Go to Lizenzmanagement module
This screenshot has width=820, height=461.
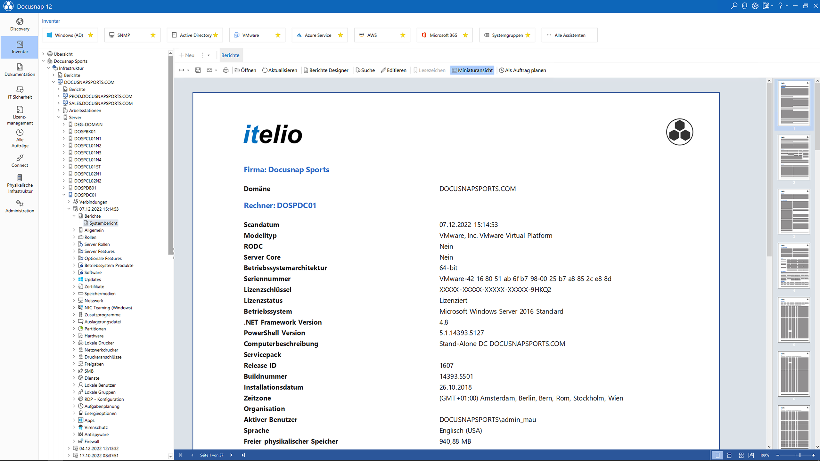pos(20,115)
